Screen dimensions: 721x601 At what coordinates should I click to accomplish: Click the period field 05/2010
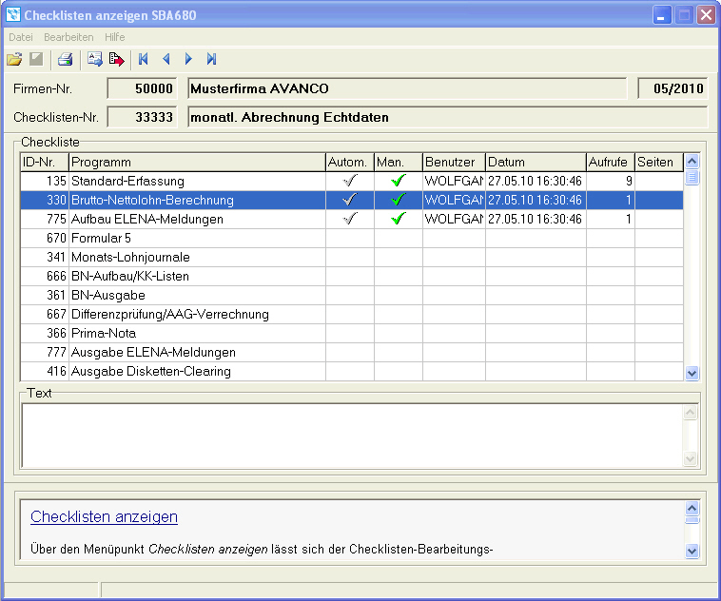[672, 88]
